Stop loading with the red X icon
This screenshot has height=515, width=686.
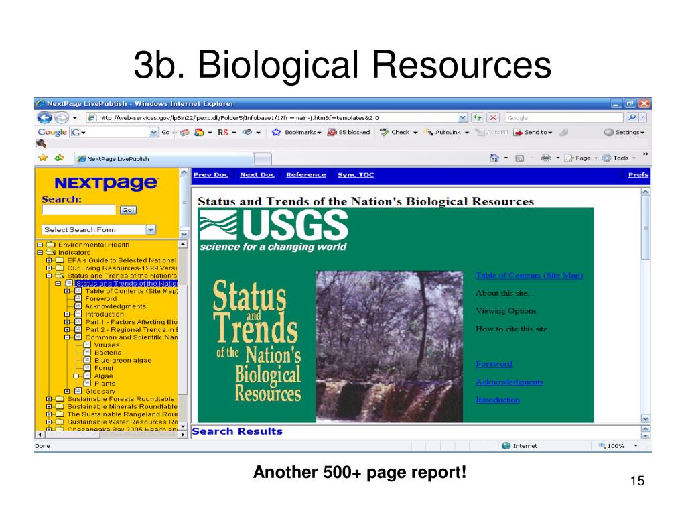[x=493, y=117]
